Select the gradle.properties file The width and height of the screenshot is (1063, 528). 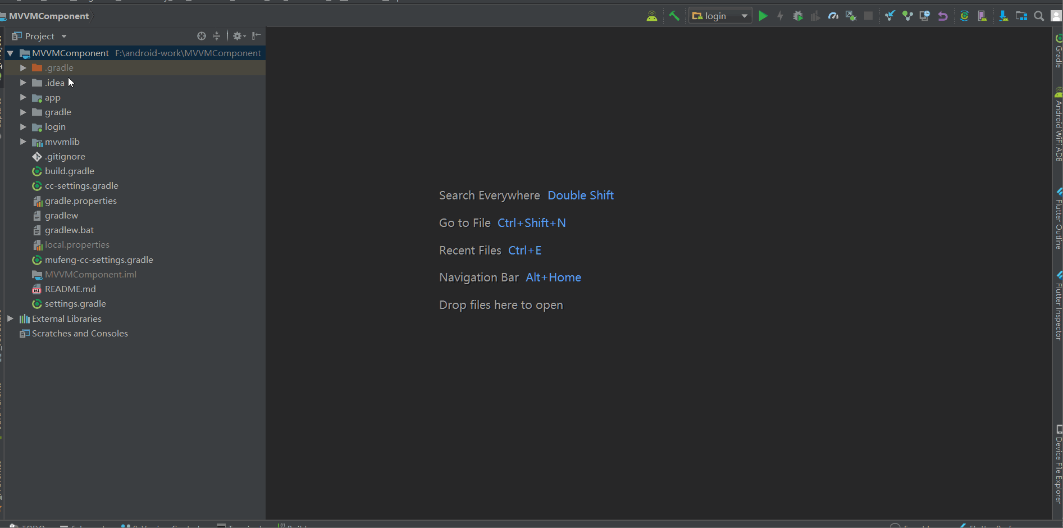coord(81,201)
